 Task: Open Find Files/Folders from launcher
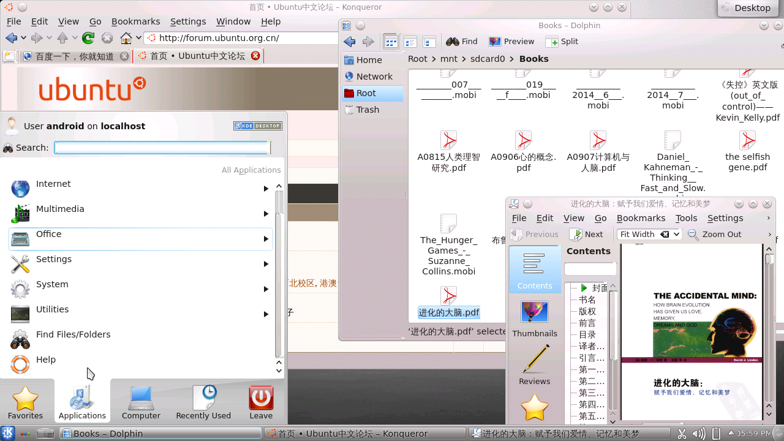tap(141, 339)
